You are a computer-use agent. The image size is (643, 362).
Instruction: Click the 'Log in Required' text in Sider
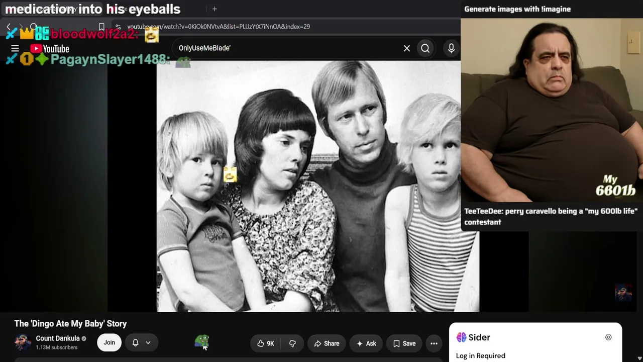[481, 355]
